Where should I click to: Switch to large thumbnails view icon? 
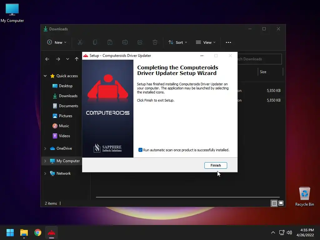[281, 203]
